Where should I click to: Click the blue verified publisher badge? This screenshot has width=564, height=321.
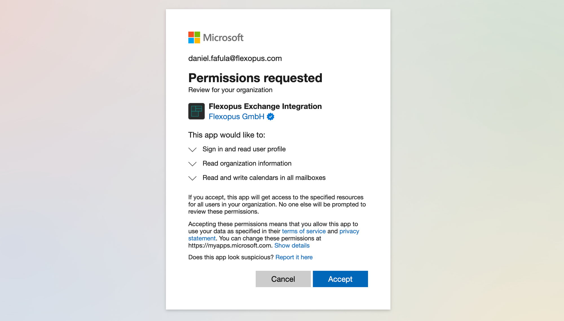click(x=270, y=116)
